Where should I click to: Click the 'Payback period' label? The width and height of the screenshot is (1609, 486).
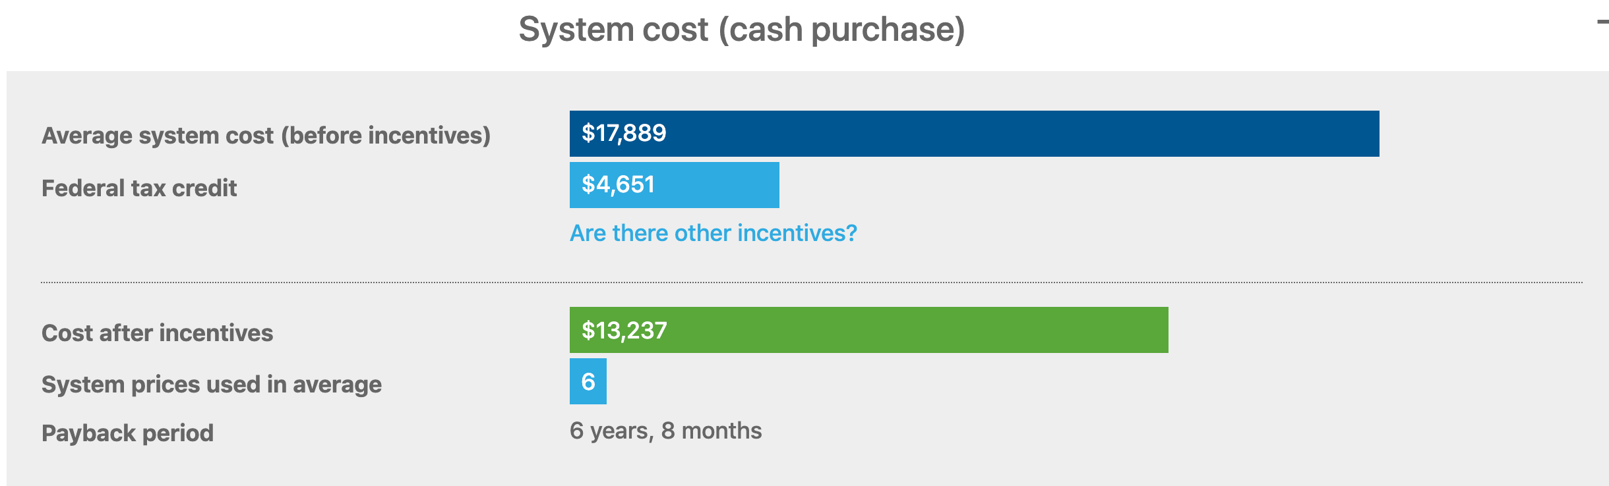coord(127,433)
